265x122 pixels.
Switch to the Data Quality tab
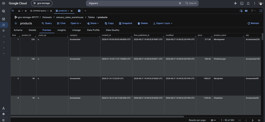pos(113,30)
